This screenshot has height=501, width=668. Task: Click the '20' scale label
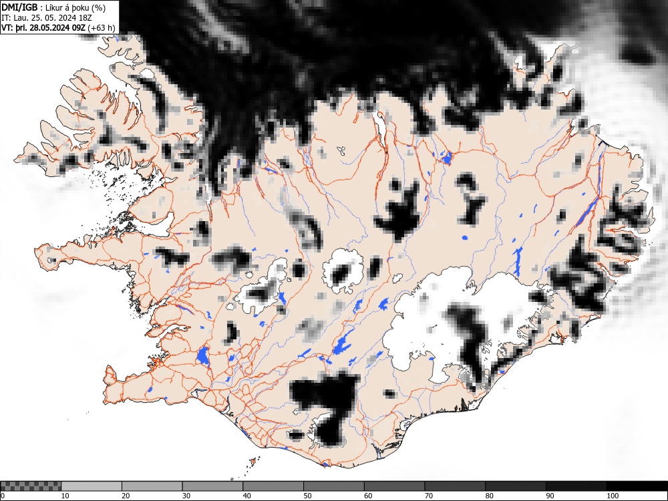point(126,496)
